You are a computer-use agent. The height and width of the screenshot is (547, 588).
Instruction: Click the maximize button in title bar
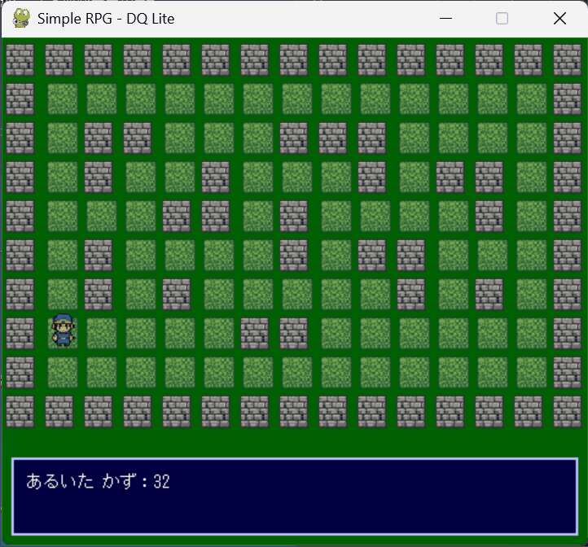(x=502, y=19)
